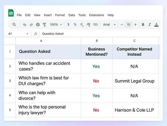Decrease font size with minus button
The image size is (167, 126).
[122, 25]
